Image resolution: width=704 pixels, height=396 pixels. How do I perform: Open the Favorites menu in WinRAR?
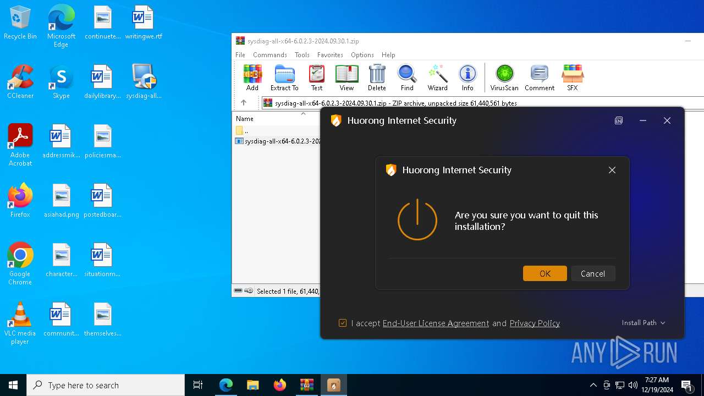click(x=330, y=55)
